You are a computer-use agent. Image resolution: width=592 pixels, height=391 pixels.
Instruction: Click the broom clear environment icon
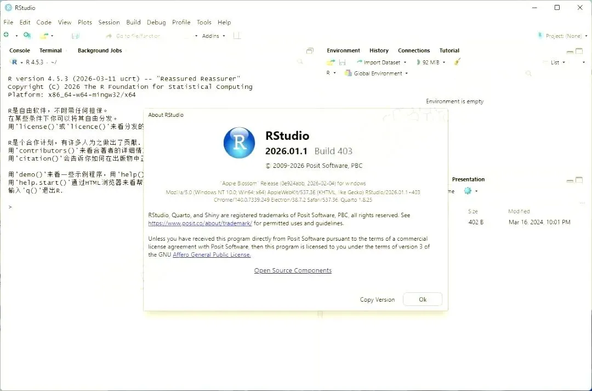click(457, 61)
